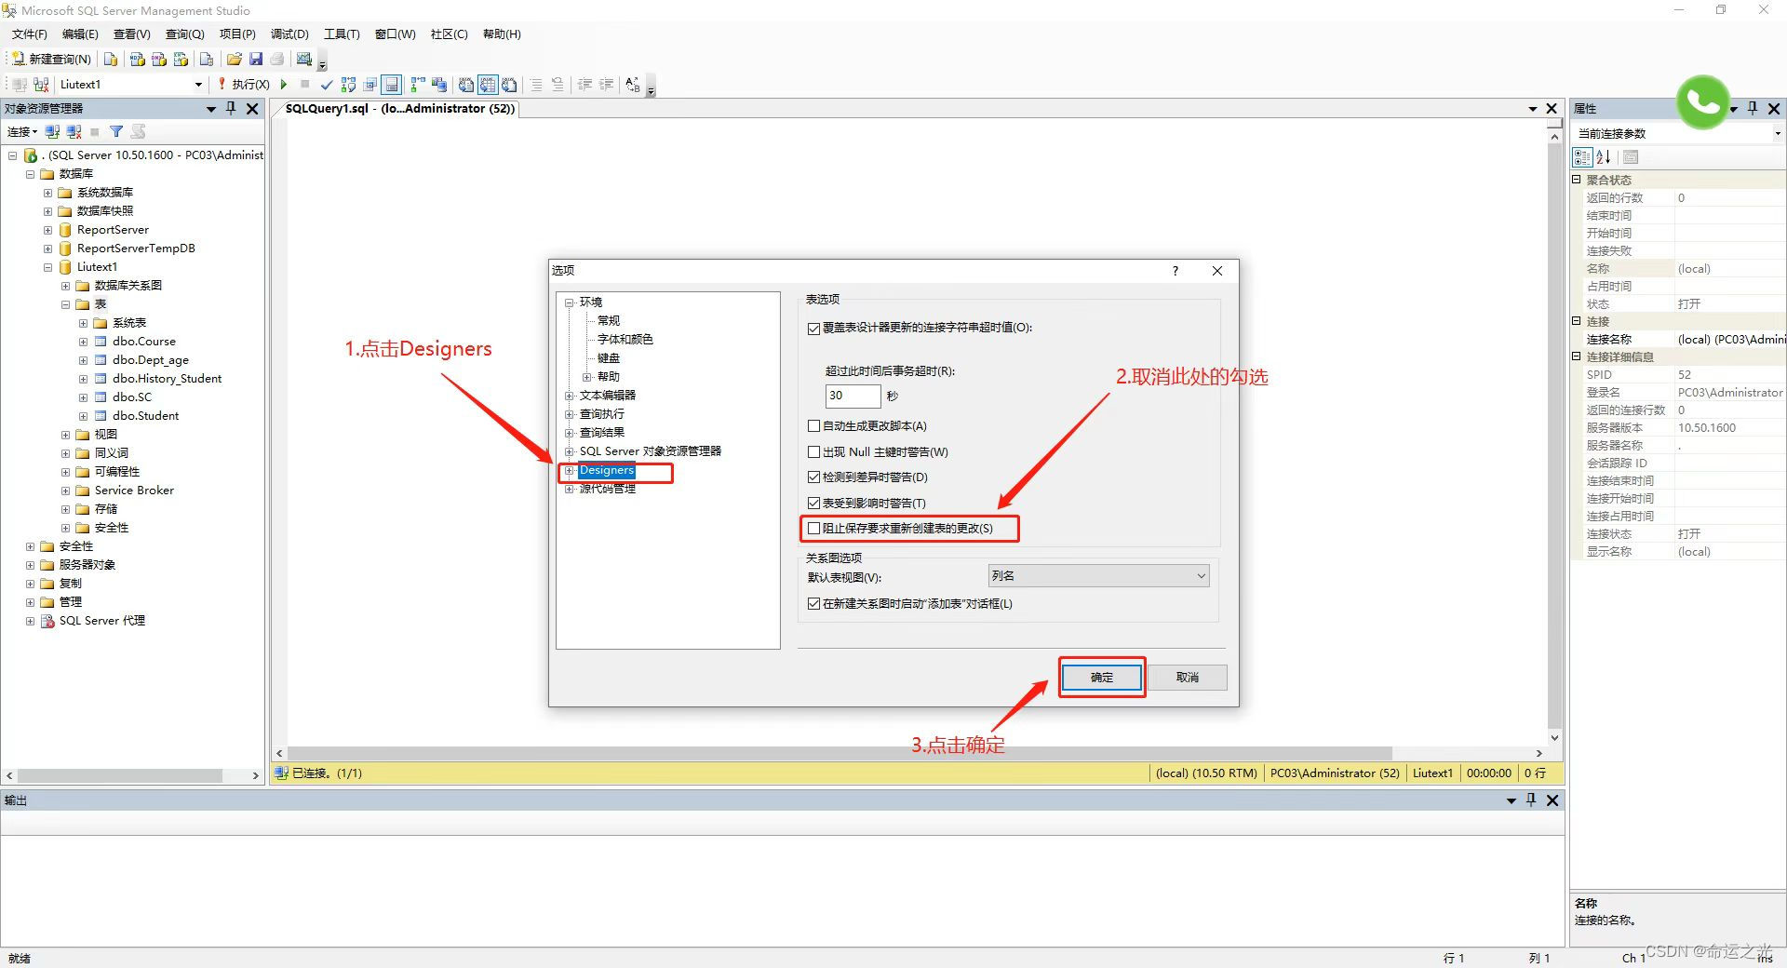Sort Properties alphabetically

click(x=1603, y=157)
